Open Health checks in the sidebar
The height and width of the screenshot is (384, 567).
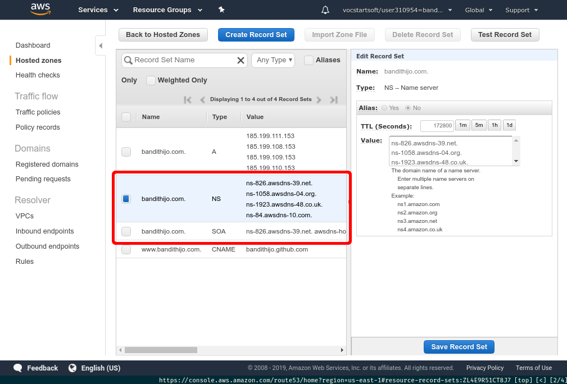click(x=38, y=75)
